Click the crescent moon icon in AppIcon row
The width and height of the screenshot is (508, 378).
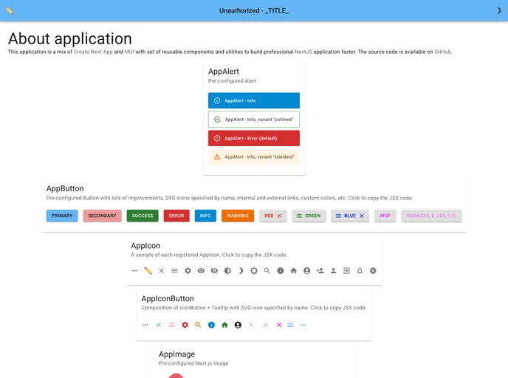pos(241,270)
